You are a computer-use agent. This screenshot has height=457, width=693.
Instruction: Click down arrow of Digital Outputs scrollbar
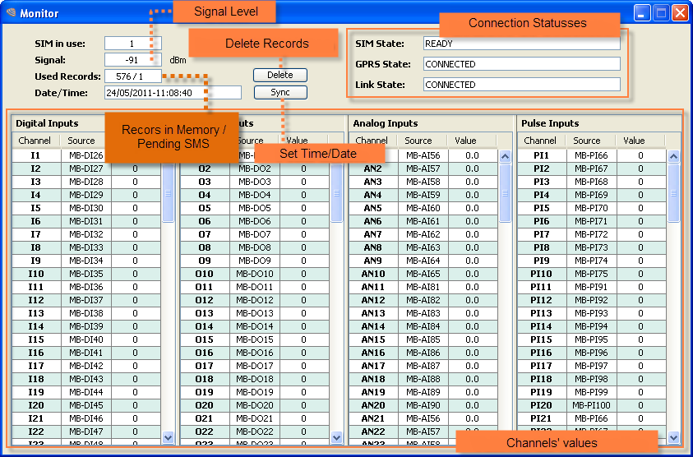click(336, 437)
